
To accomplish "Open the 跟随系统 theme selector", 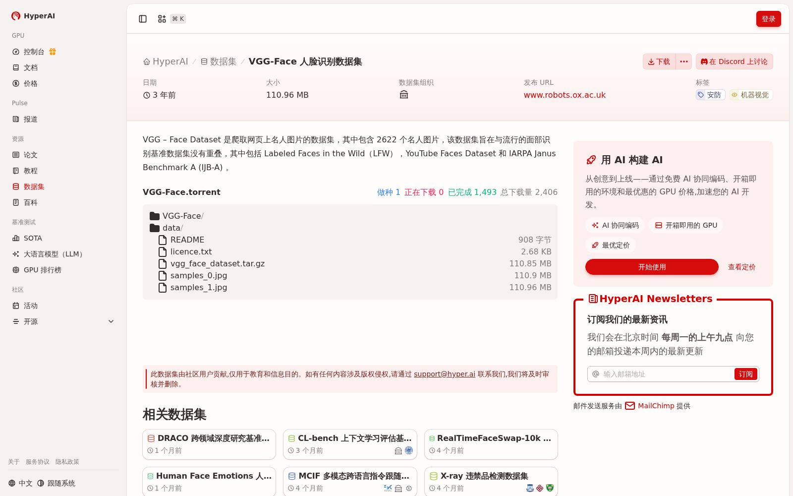I will click(56, 483).
